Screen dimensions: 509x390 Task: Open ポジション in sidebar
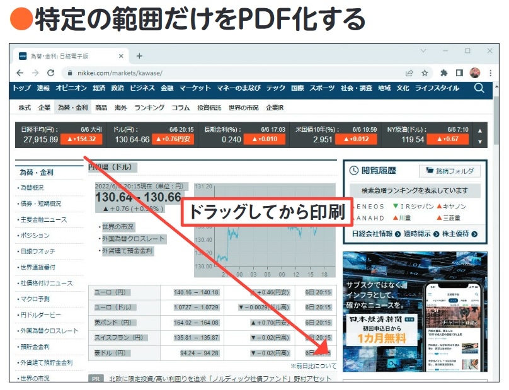(x=35, y=236)
